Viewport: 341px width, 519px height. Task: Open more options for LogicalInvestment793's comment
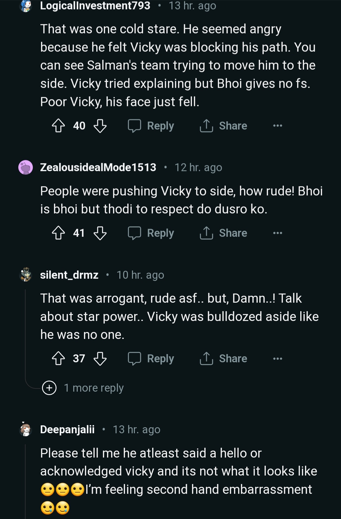click(278, 126)
